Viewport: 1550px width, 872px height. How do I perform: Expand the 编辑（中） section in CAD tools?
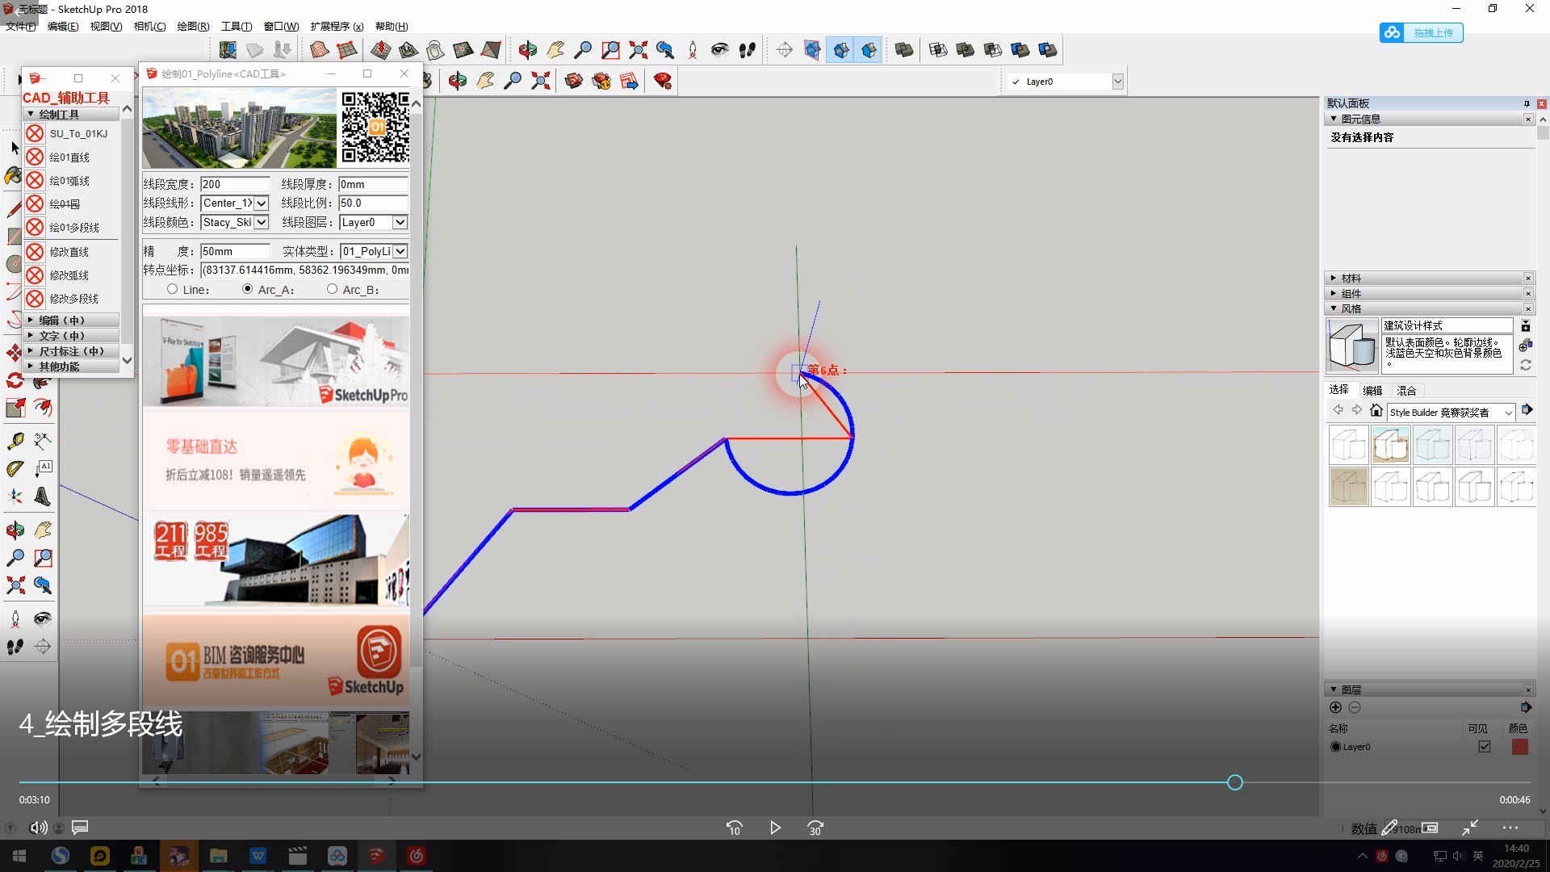[72, 321]
